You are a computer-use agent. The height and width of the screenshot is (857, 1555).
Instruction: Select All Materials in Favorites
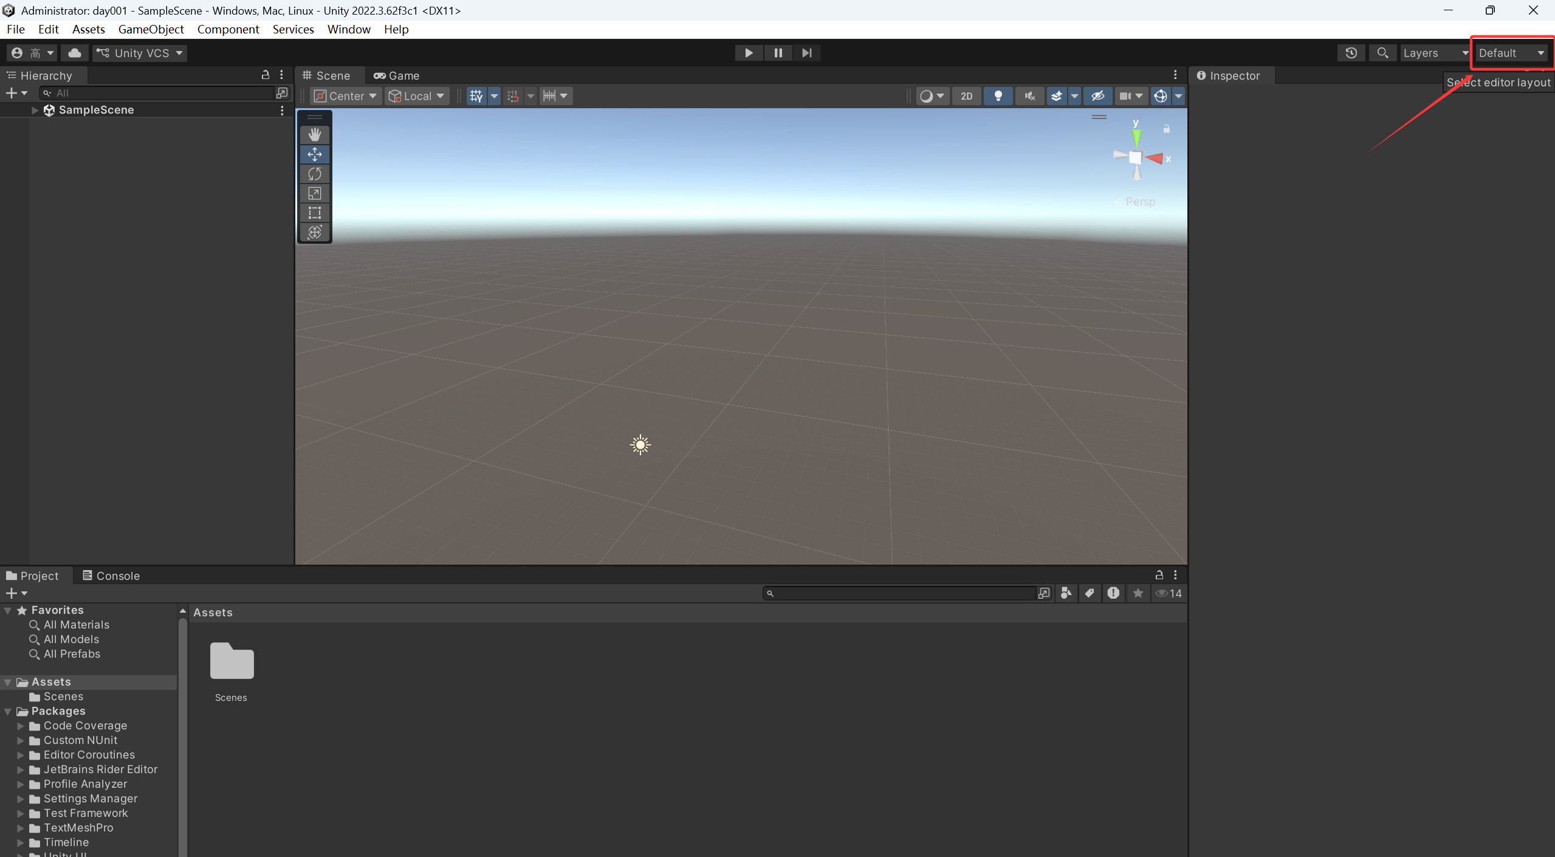[76, 625]
